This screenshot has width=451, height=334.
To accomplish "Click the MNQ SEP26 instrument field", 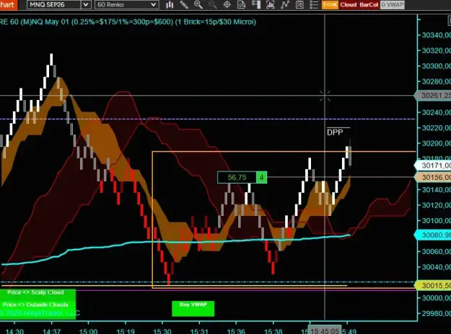I will click(54, 4).
